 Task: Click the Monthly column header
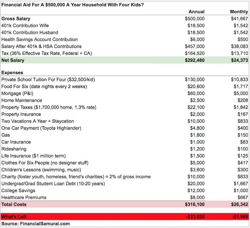click(x=239, y=12)
